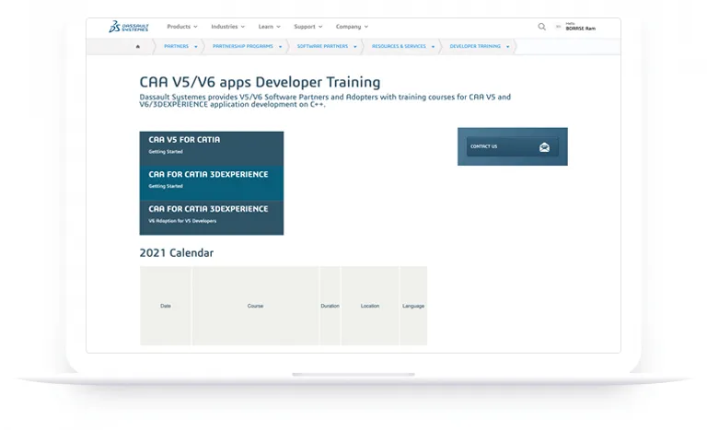Open CAA for CATIA 3DEXPERIENCE Getting Started tile
This screenshot has width=707, height=430.
(x=212, y=182)
